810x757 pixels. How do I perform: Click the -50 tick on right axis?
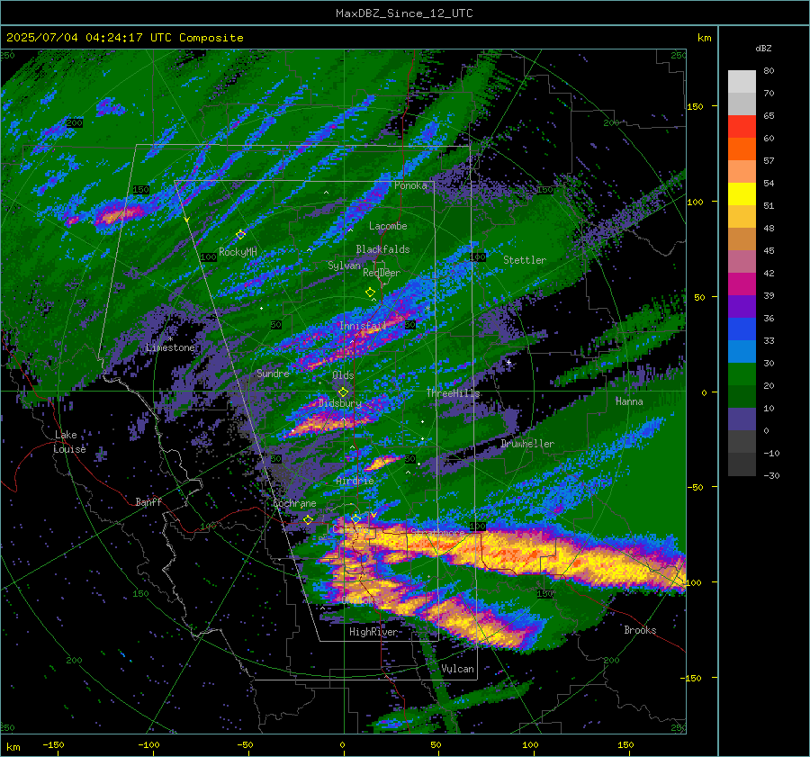pos(696,487)
